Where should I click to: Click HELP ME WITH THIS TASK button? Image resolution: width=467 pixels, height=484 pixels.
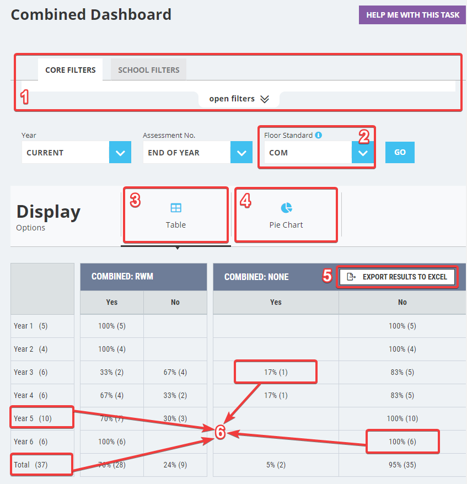(x=412, y=15)
